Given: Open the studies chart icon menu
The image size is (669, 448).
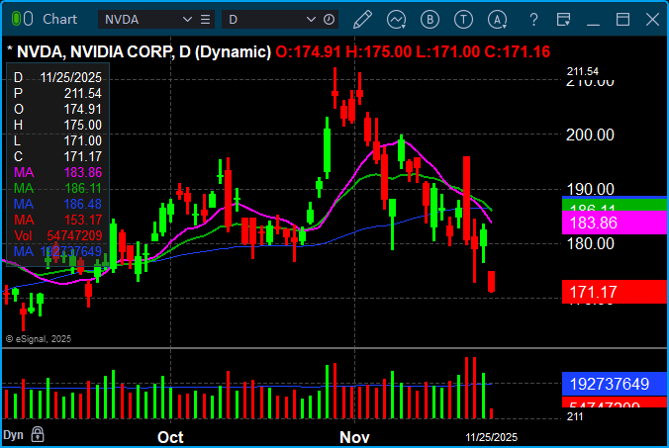Looking at the screenshot, I should point(397,20).
